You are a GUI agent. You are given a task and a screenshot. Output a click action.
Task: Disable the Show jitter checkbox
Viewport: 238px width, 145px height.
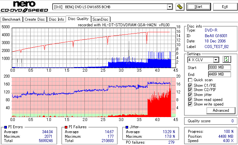pyautogui.click(x=190, y=95)
